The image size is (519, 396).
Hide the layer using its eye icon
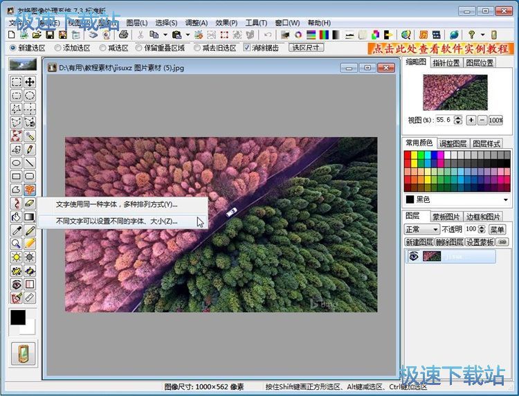click(413, 256)
